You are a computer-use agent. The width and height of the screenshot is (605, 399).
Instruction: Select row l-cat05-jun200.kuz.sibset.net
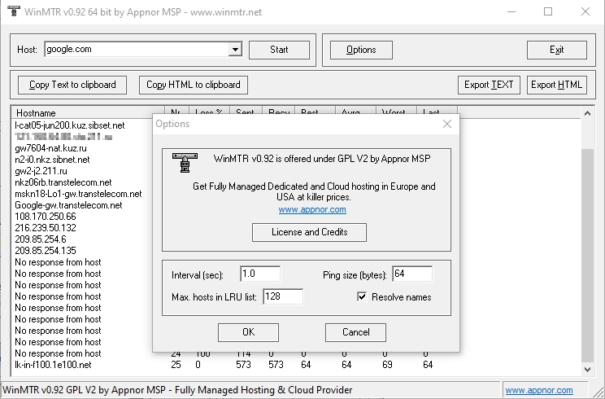pos(70,125)
